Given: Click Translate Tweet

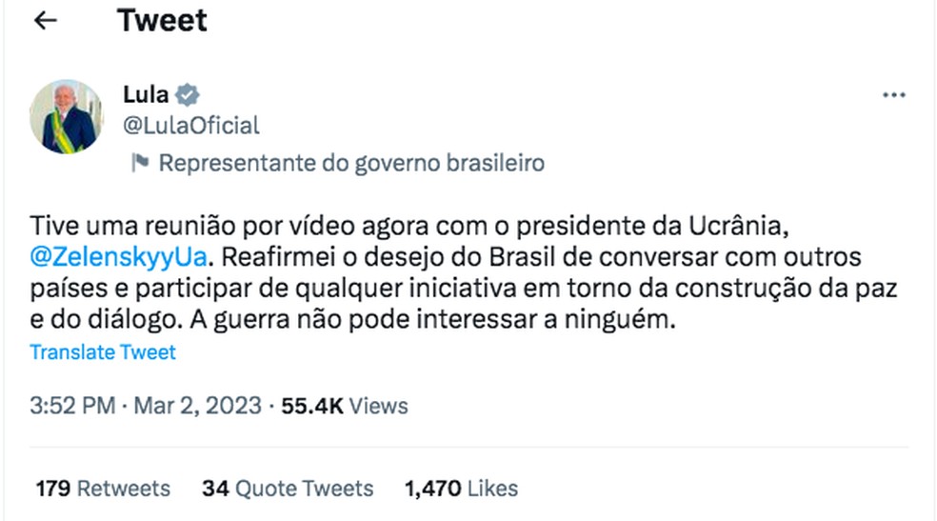Looking at the screenshot, I should (103, 351).
